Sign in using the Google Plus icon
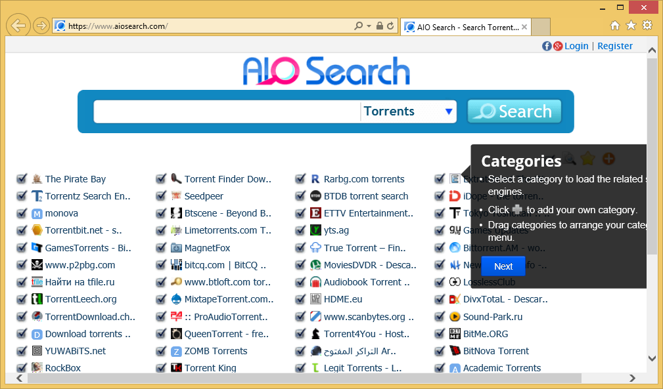Screen dimensions: 663x389 558,46
